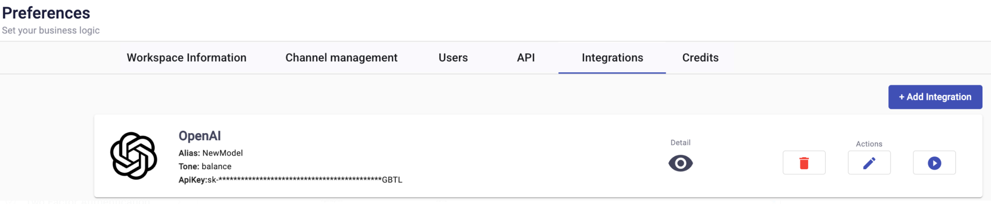Click the Set your business logic subtitle
The image size is (991, 204).
tap(51, 30)
